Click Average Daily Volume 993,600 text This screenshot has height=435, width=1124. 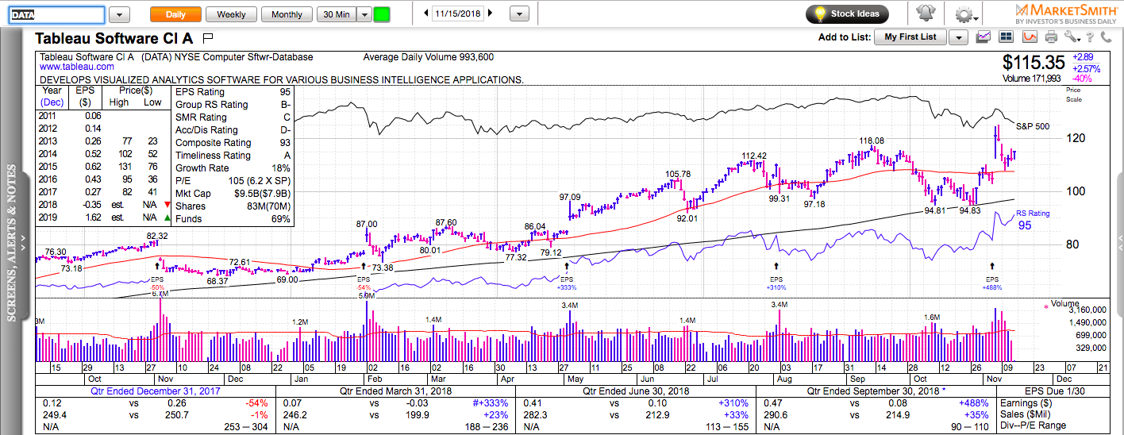tap(429, 57)
